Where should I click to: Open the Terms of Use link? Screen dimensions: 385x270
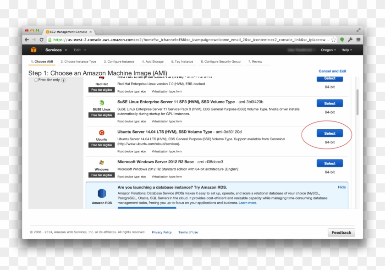(188, 232)
